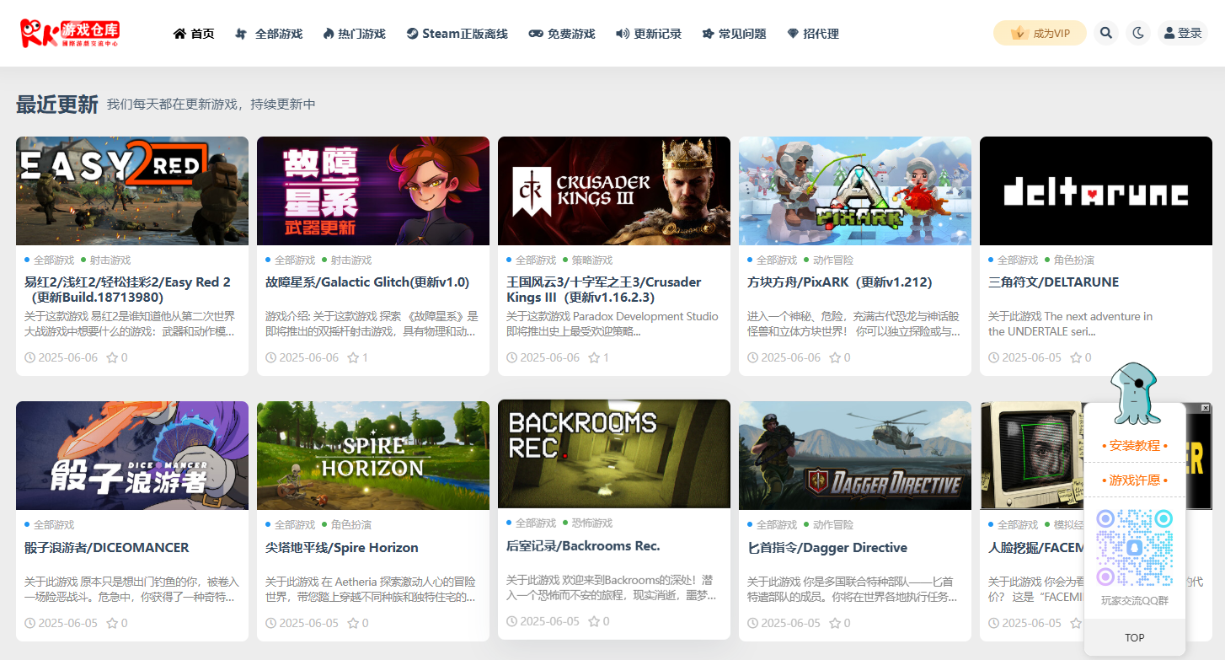
Task: Favorite star icon on Crusader Kings III card
Action: click(x=594, y=357)
